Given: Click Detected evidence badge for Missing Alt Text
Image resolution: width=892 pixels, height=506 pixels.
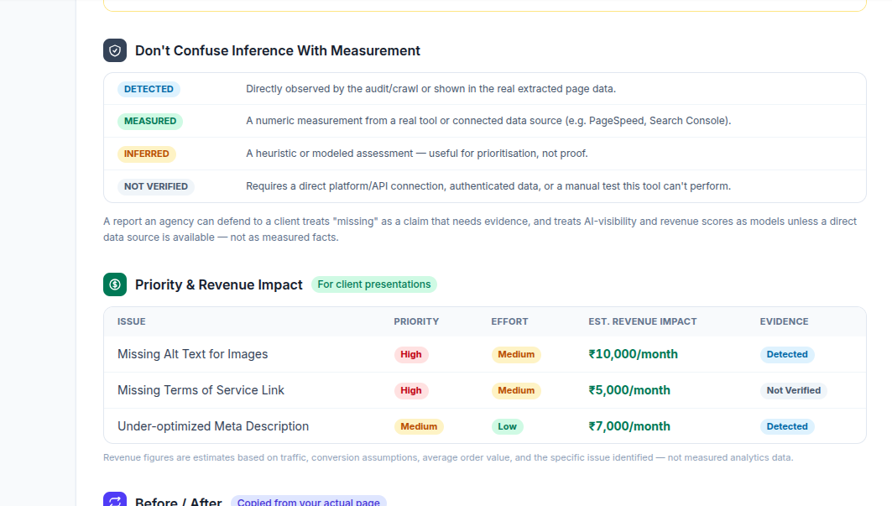Looking at the screenshot, I should (787, 355).
